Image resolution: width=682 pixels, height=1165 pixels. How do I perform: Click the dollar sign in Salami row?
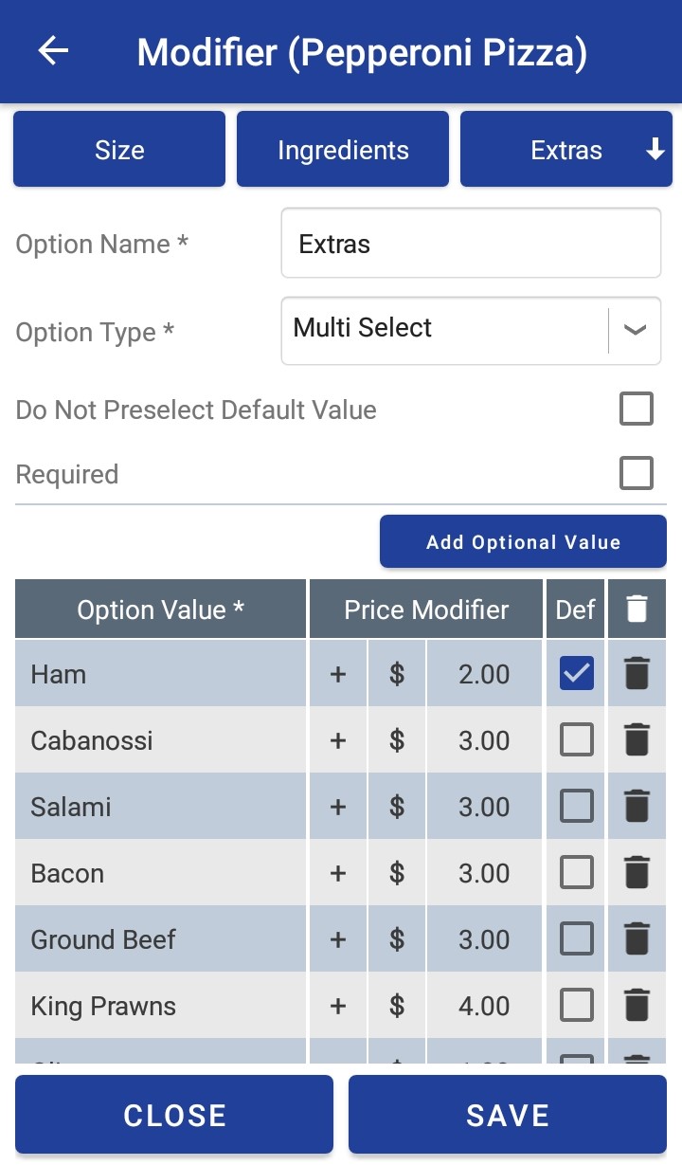point(397,807)
